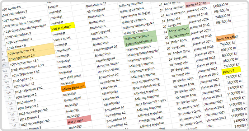Click '1018 Täljkniven 17:2' in row 103
The image size is (249, 131).
26,73
